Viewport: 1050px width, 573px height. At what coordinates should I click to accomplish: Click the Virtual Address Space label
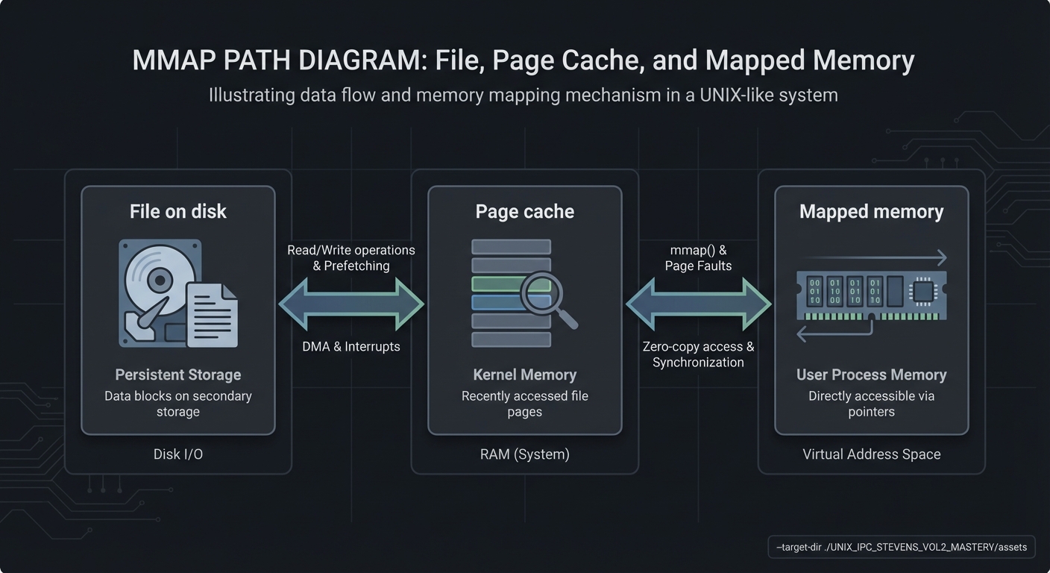[871, 454]
